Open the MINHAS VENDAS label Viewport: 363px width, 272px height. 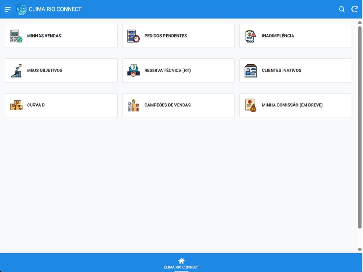click(44, 36)
